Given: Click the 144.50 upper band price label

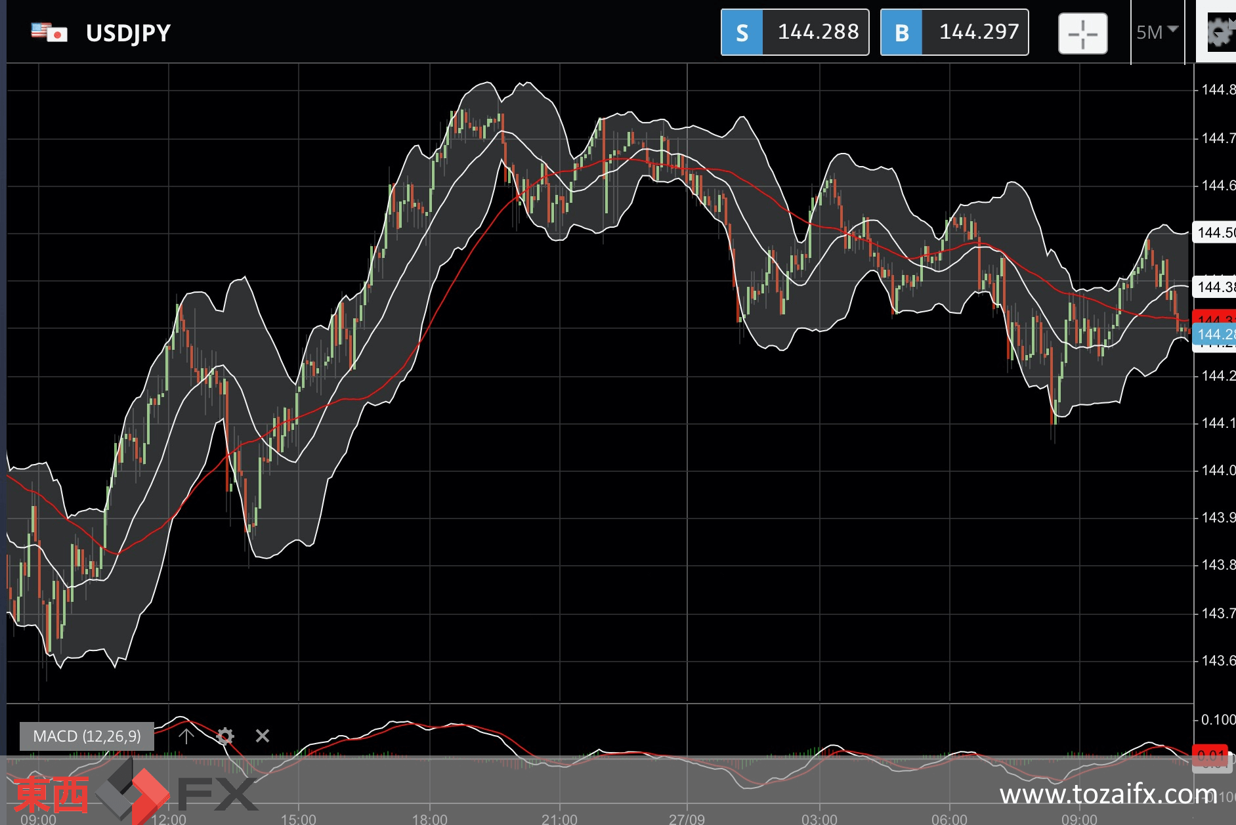Looking at the screenshot, I should click(x=1214, y=232).
